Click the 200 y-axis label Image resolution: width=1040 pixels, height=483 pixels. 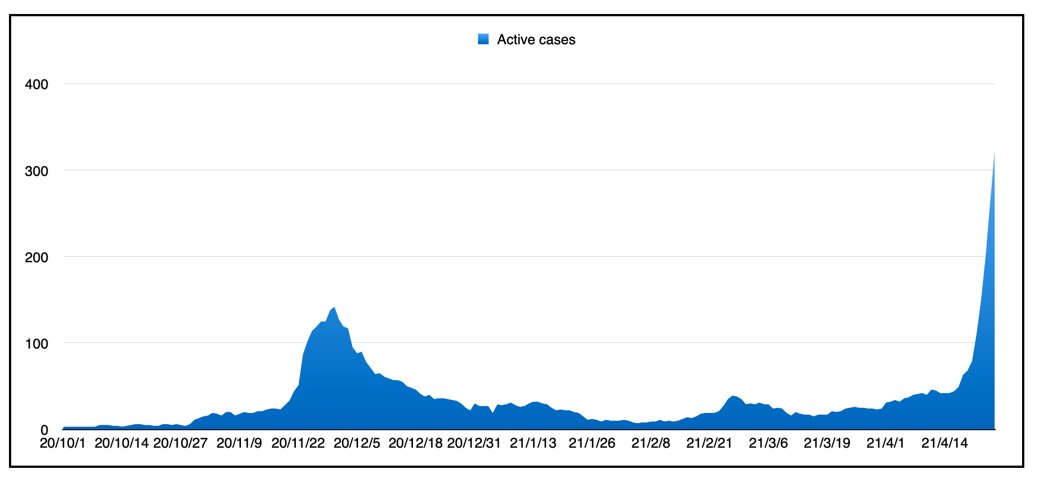click(x=37, y=257)
